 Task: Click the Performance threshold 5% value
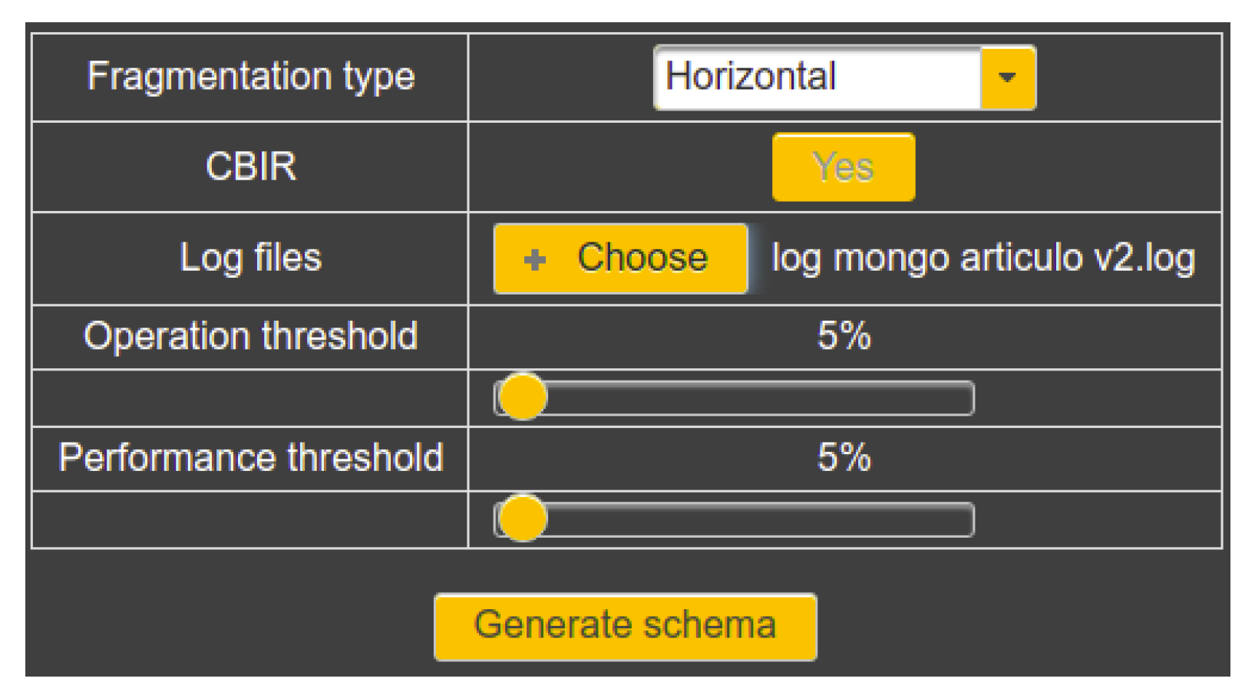coord(844,457)
